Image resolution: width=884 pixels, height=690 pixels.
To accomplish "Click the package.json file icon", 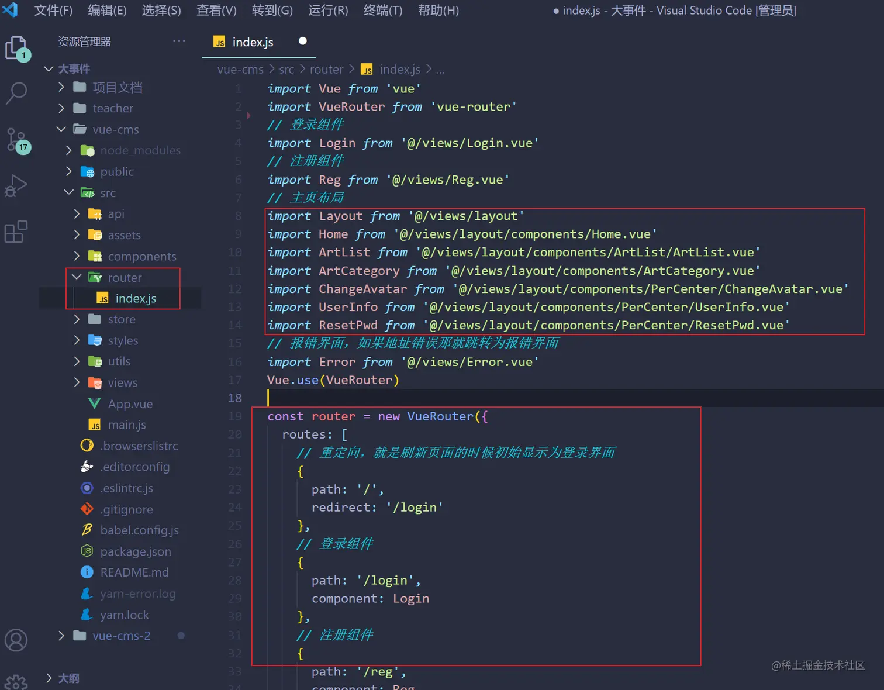I will tap(87, 551).
